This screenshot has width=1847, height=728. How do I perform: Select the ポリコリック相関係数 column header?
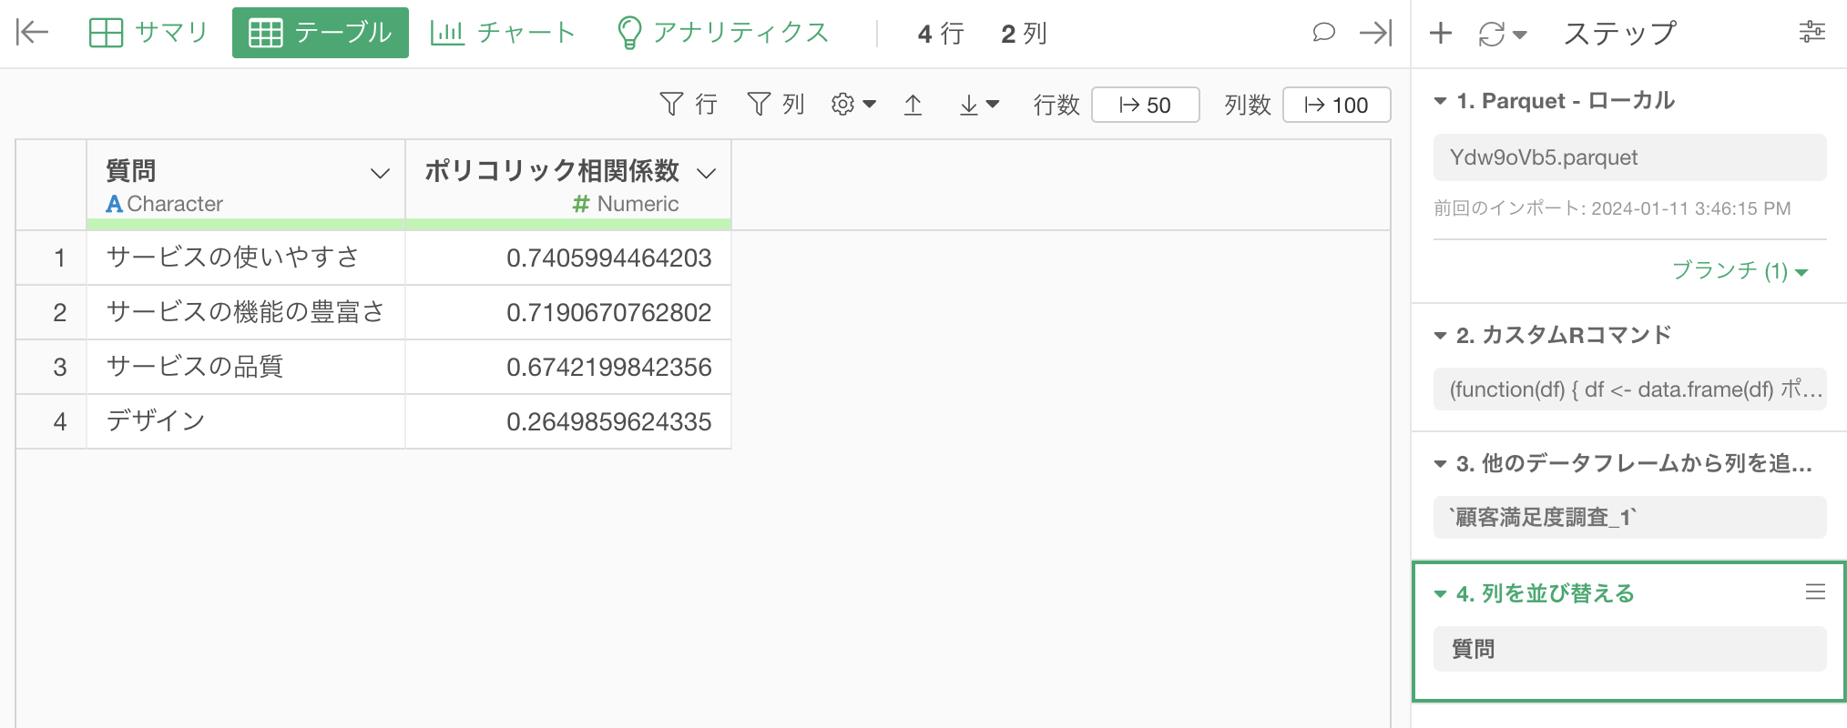[568, 184]
